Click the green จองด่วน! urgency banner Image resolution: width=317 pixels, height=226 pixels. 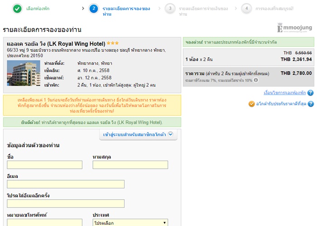tap(249, 42)
